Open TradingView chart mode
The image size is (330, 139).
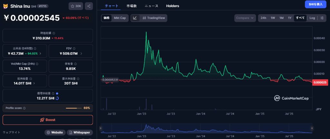(154, 18)
